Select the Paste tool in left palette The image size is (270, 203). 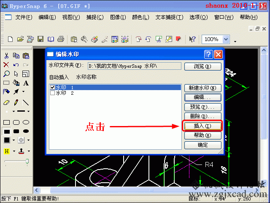coord(26,56)
